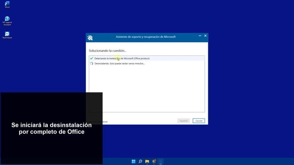Open the Word desktop shortcut

pos(7,5)
